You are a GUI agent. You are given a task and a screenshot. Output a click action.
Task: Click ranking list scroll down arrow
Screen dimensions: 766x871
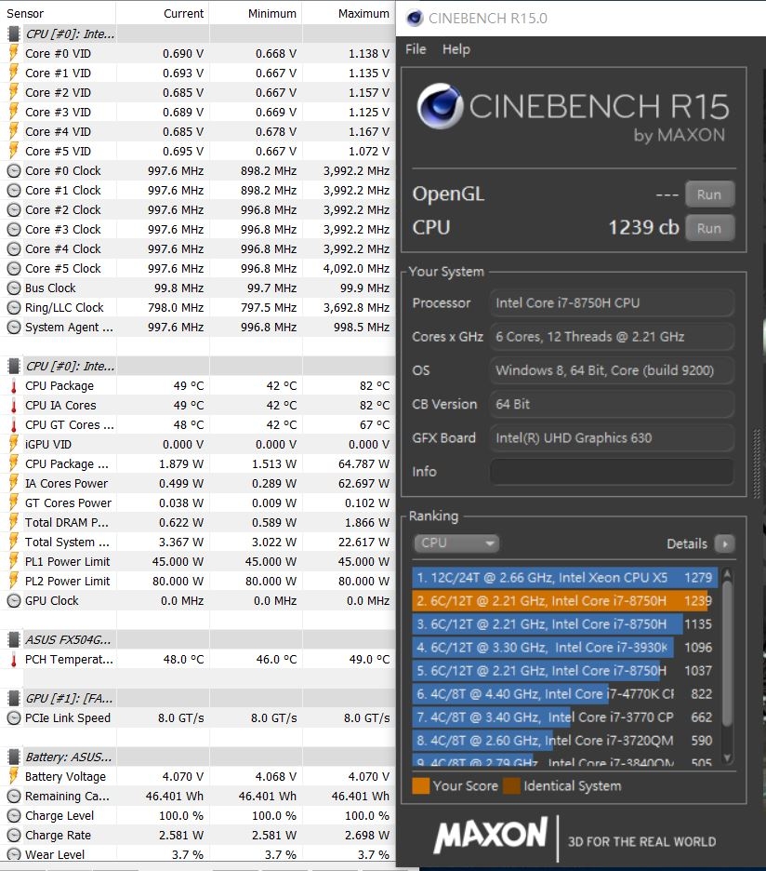[727, 757]
